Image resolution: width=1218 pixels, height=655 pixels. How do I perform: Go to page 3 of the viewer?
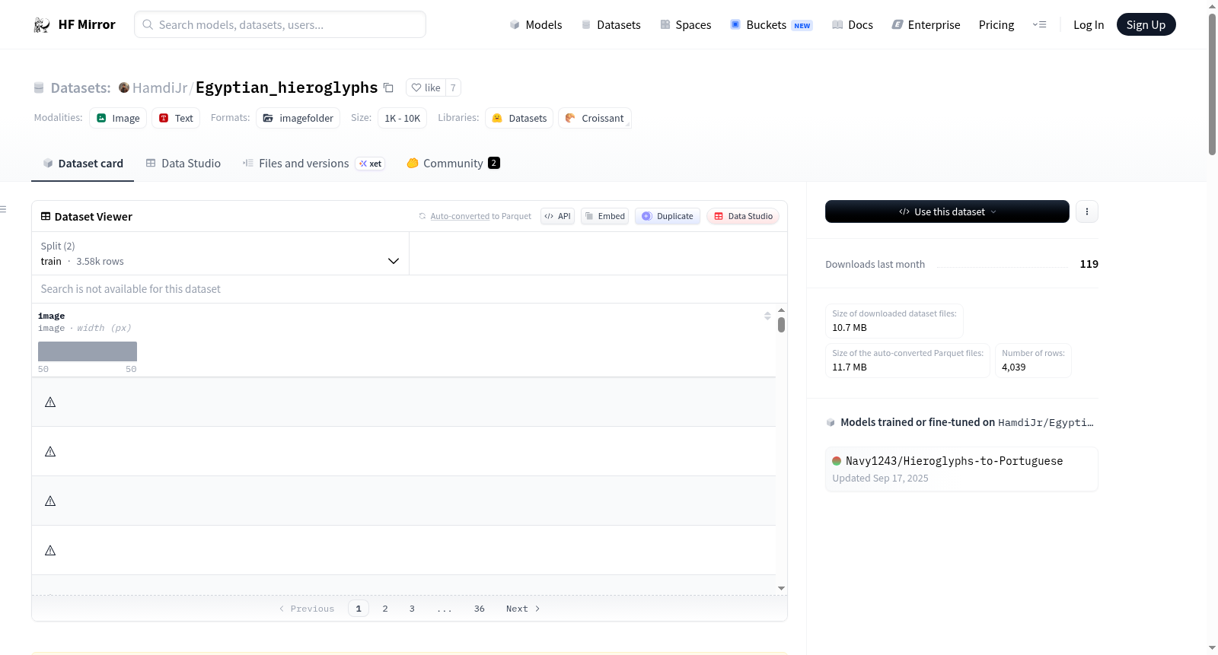[x=412, y=609]
